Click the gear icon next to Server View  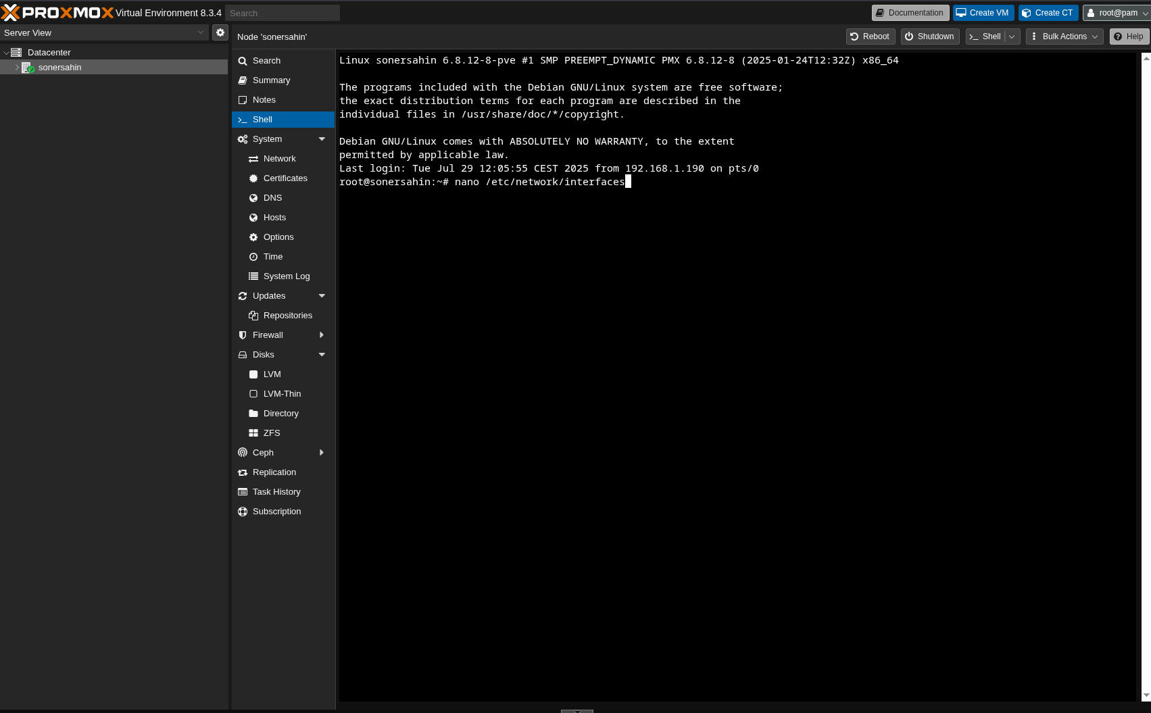(x=220, y=32)
